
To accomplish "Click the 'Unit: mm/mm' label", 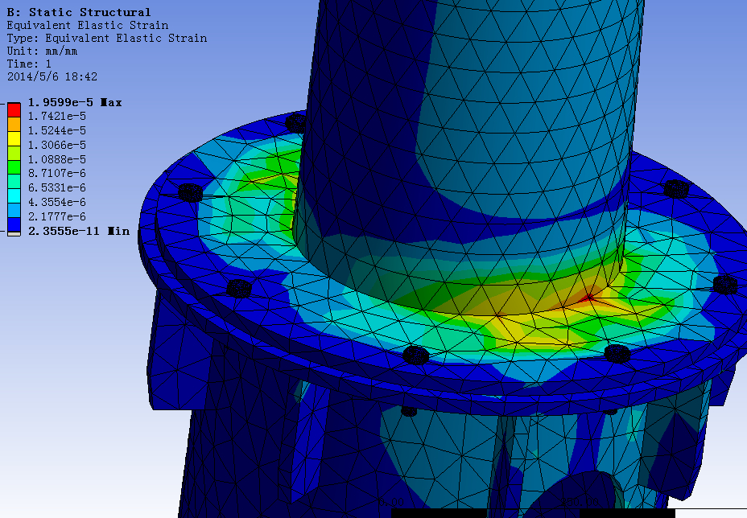I will [42, 51].
